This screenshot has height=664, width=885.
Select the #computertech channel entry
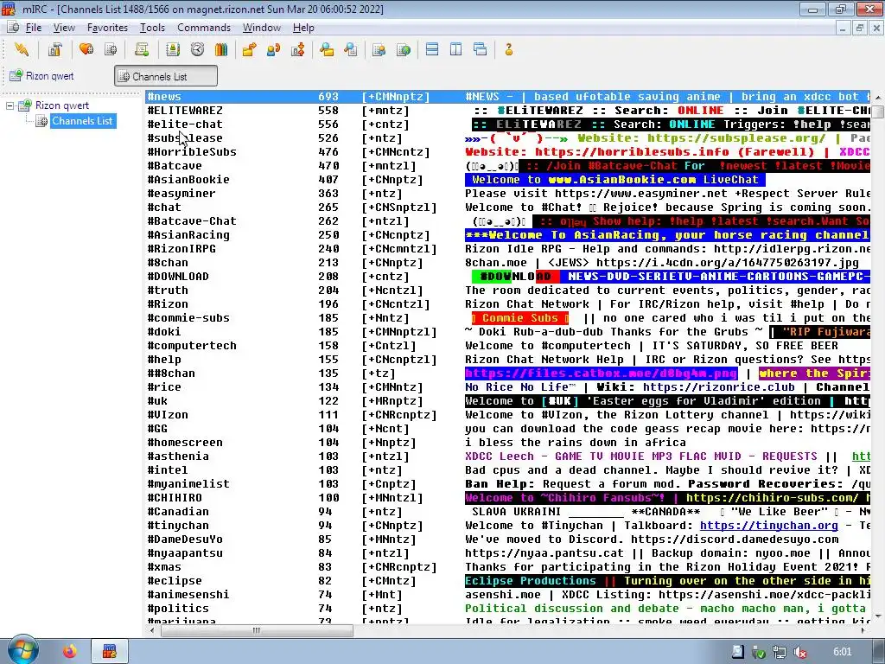508,346
